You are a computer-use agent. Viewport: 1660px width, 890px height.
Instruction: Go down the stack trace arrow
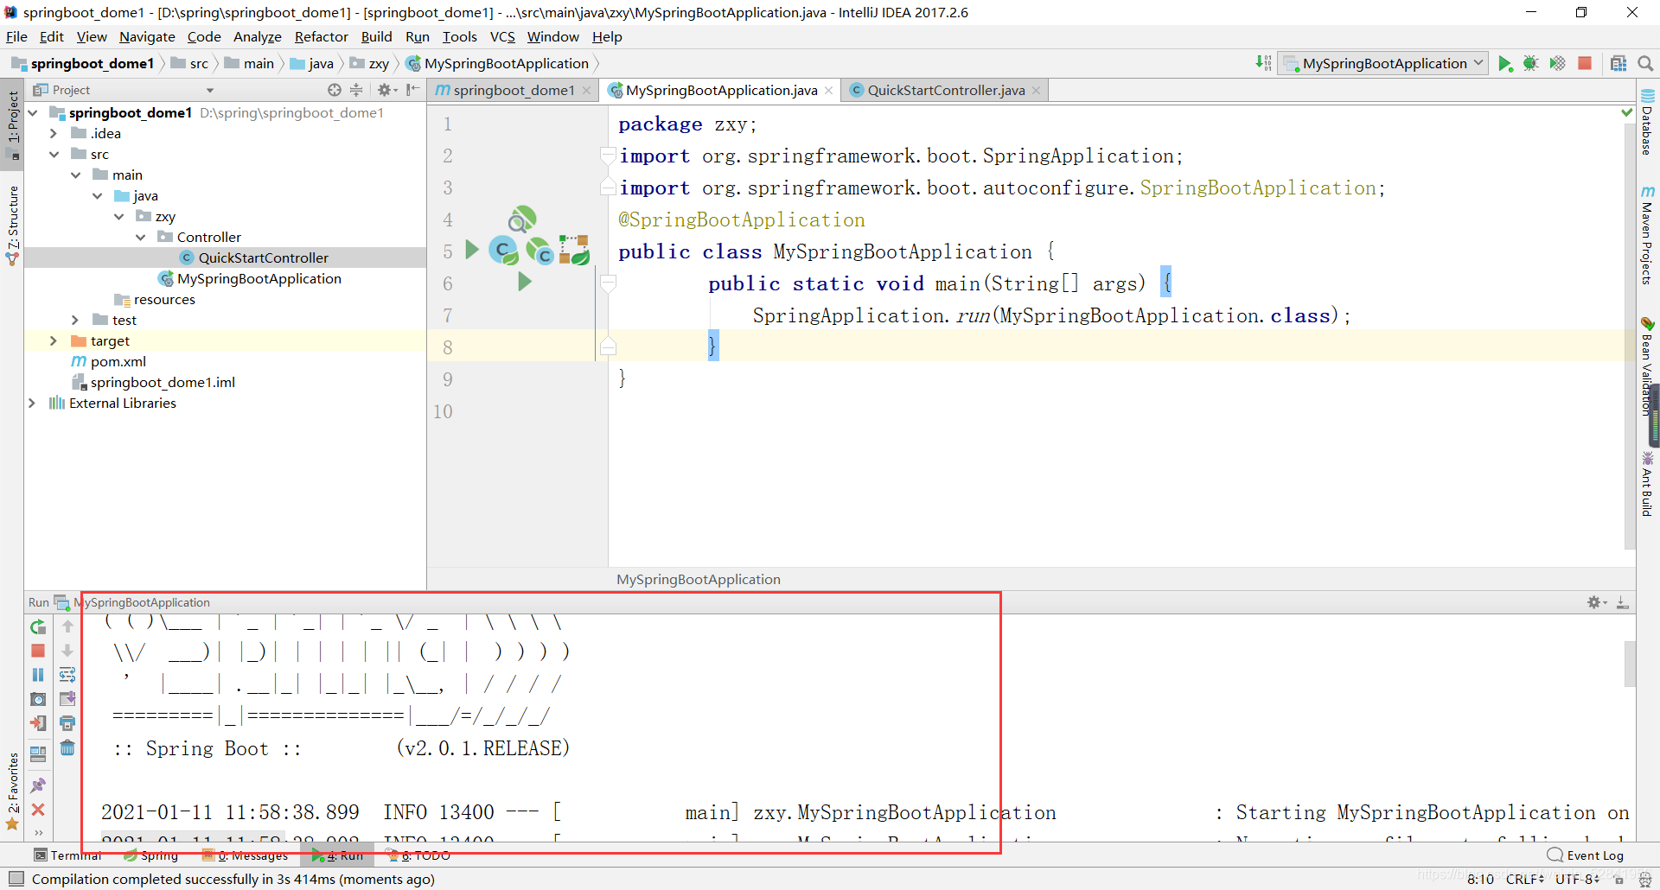coord(67,651)
